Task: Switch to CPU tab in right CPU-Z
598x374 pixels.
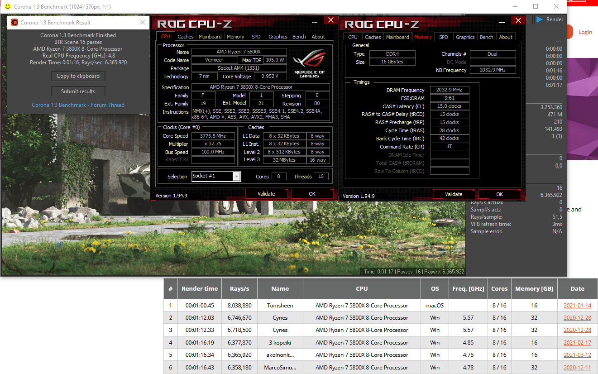Action: point(353,37)
